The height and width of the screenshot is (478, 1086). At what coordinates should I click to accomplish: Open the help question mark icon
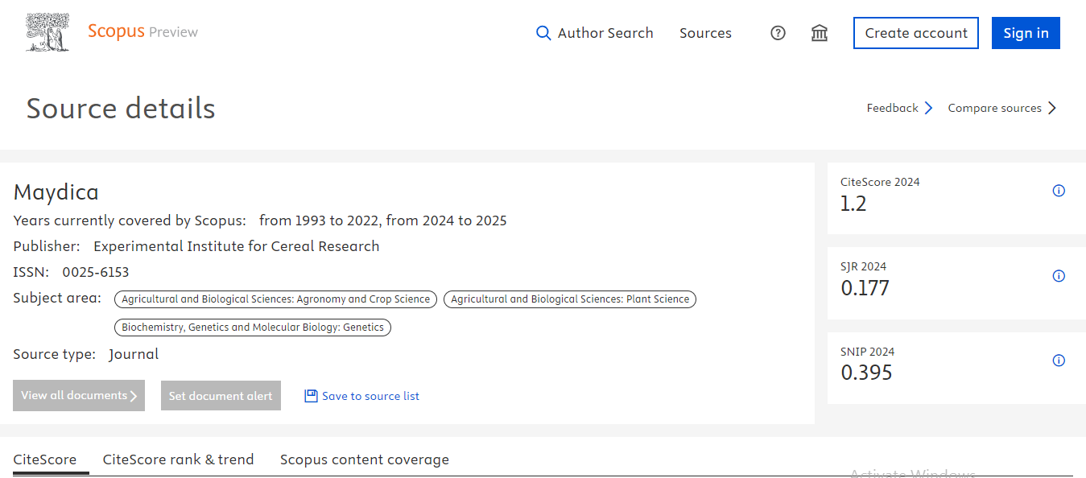(x=778, y=33)
